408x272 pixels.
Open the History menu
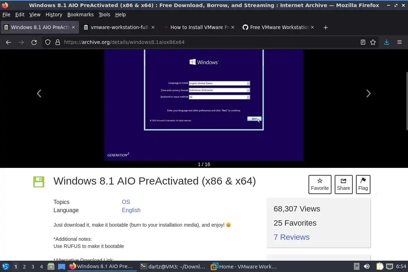54,15
